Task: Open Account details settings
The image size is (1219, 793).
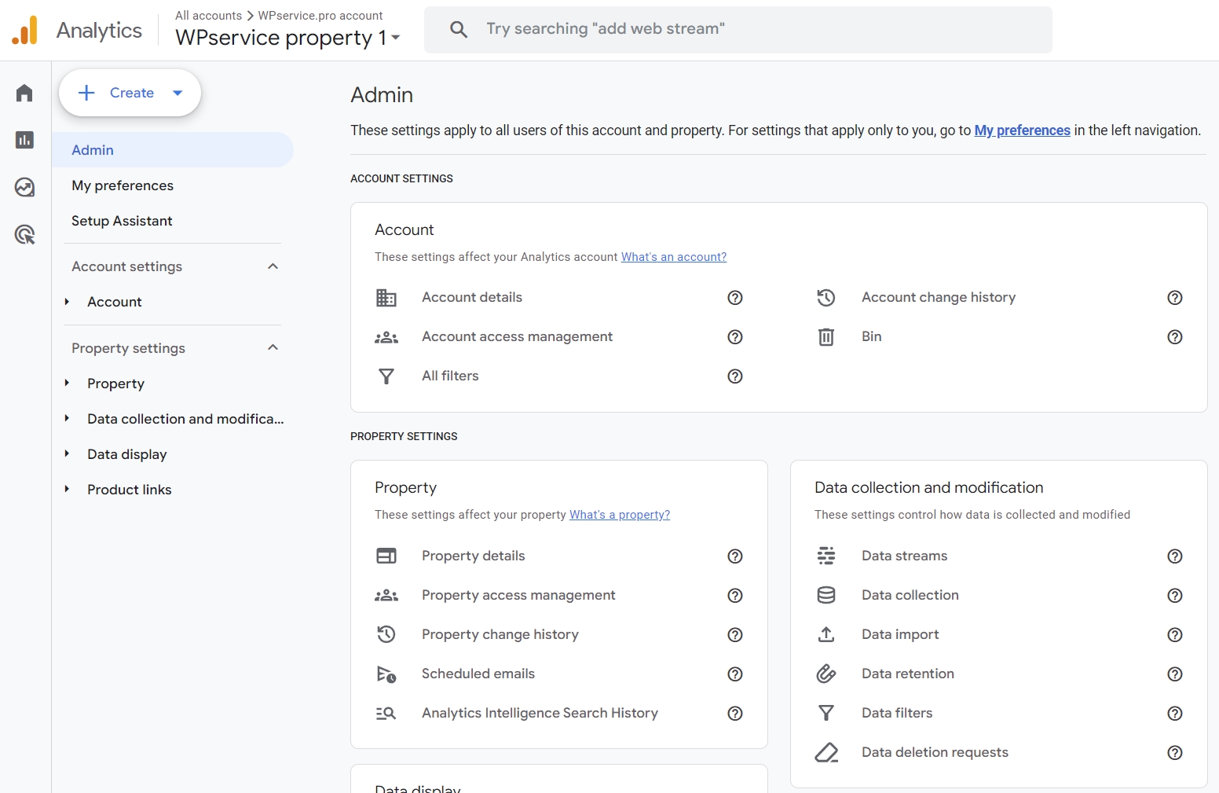Action: point(472,298)
